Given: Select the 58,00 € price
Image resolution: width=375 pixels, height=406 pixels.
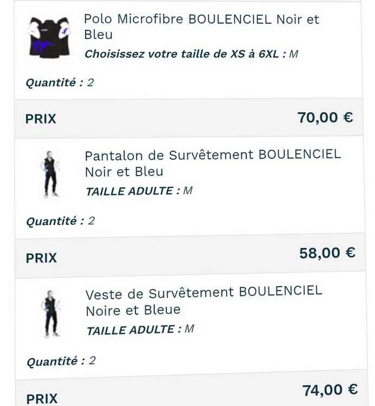Looking at the screenshot, I should [327, 253].
